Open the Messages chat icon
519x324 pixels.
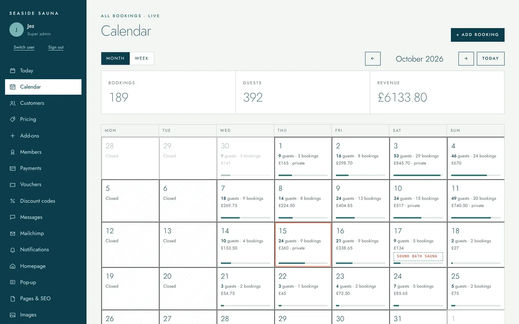coord(13,217)
